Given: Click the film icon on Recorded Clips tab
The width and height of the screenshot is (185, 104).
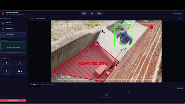Looking at the screenshot, I should click(x=42, y=84).
